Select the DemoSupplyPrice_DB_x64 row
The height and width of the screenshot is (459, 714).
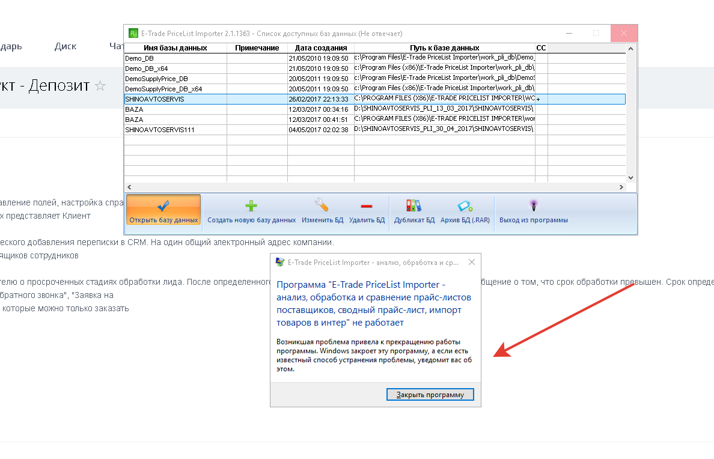coord(375,89)
